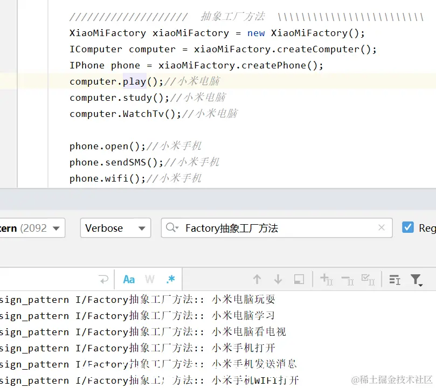Screen dimensions: 436x388
Task: Click the search magnifier history icon
Action: 172,227
